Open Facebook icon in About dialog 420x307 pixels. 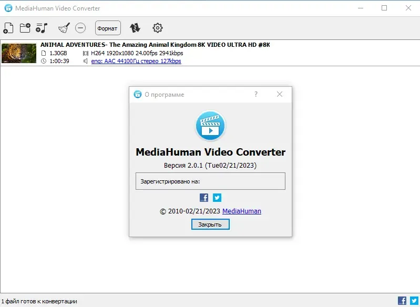coord(204,198)
